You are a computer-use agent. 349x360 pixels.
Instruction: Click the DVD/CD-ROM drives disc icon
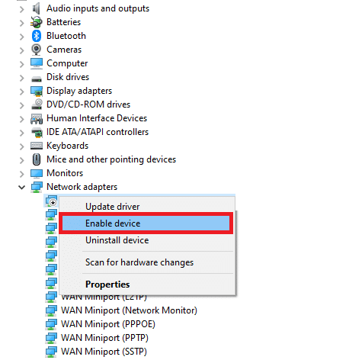[37, 104]
